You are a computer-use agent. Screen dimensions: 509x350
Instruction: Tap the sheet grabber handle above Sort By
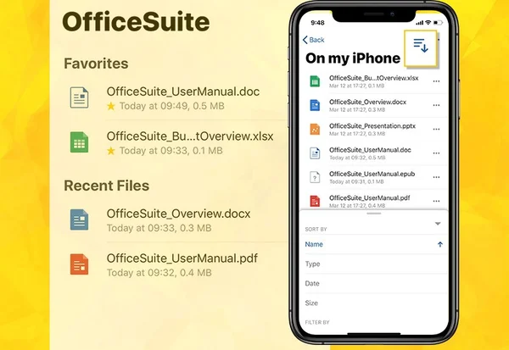click(x=374, y=214)
